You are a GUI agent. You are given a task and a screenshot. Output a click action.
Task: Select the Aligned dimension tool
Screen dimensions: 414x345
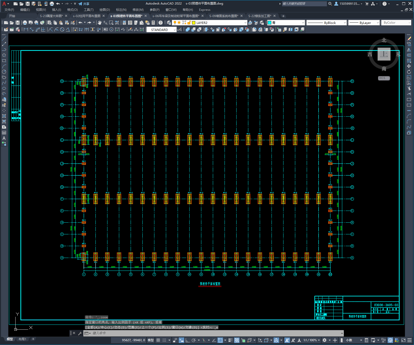[x=31, y=29]
